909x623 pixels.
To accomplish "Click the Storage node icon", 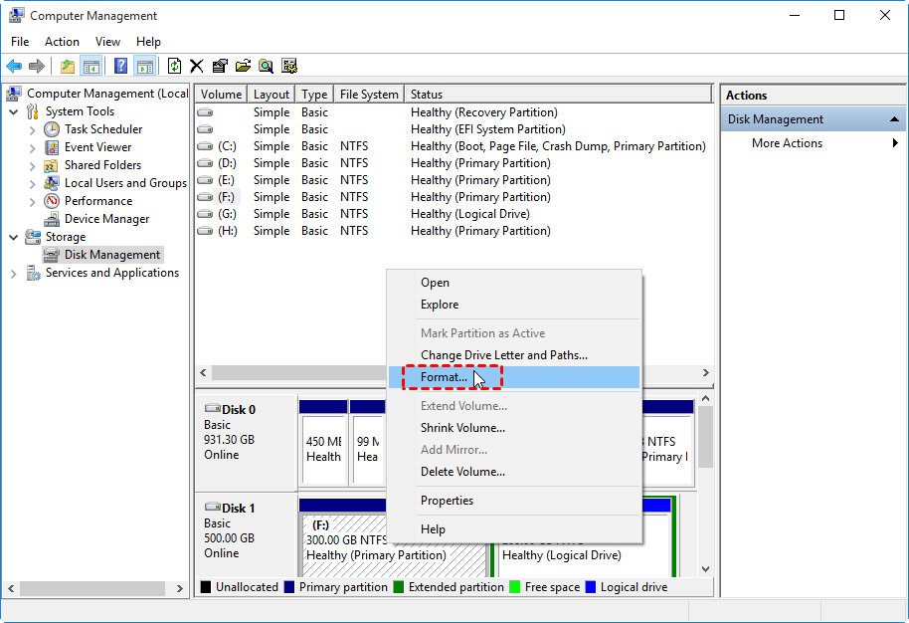I will coord(33,237).
